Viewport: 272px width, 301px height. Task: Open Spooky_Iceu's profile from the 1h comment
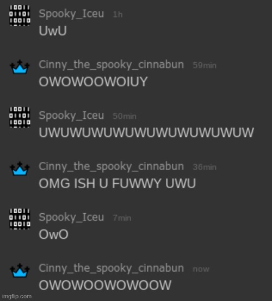click(71, 14)
